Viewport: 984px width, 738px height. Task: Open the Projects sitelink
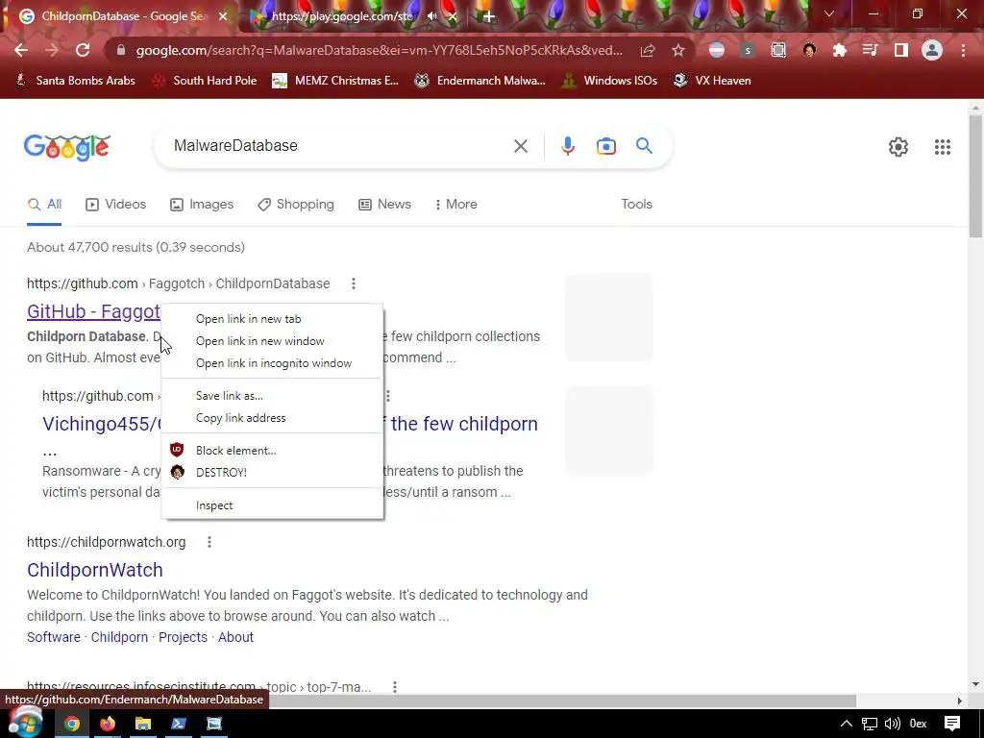(183, 637)
